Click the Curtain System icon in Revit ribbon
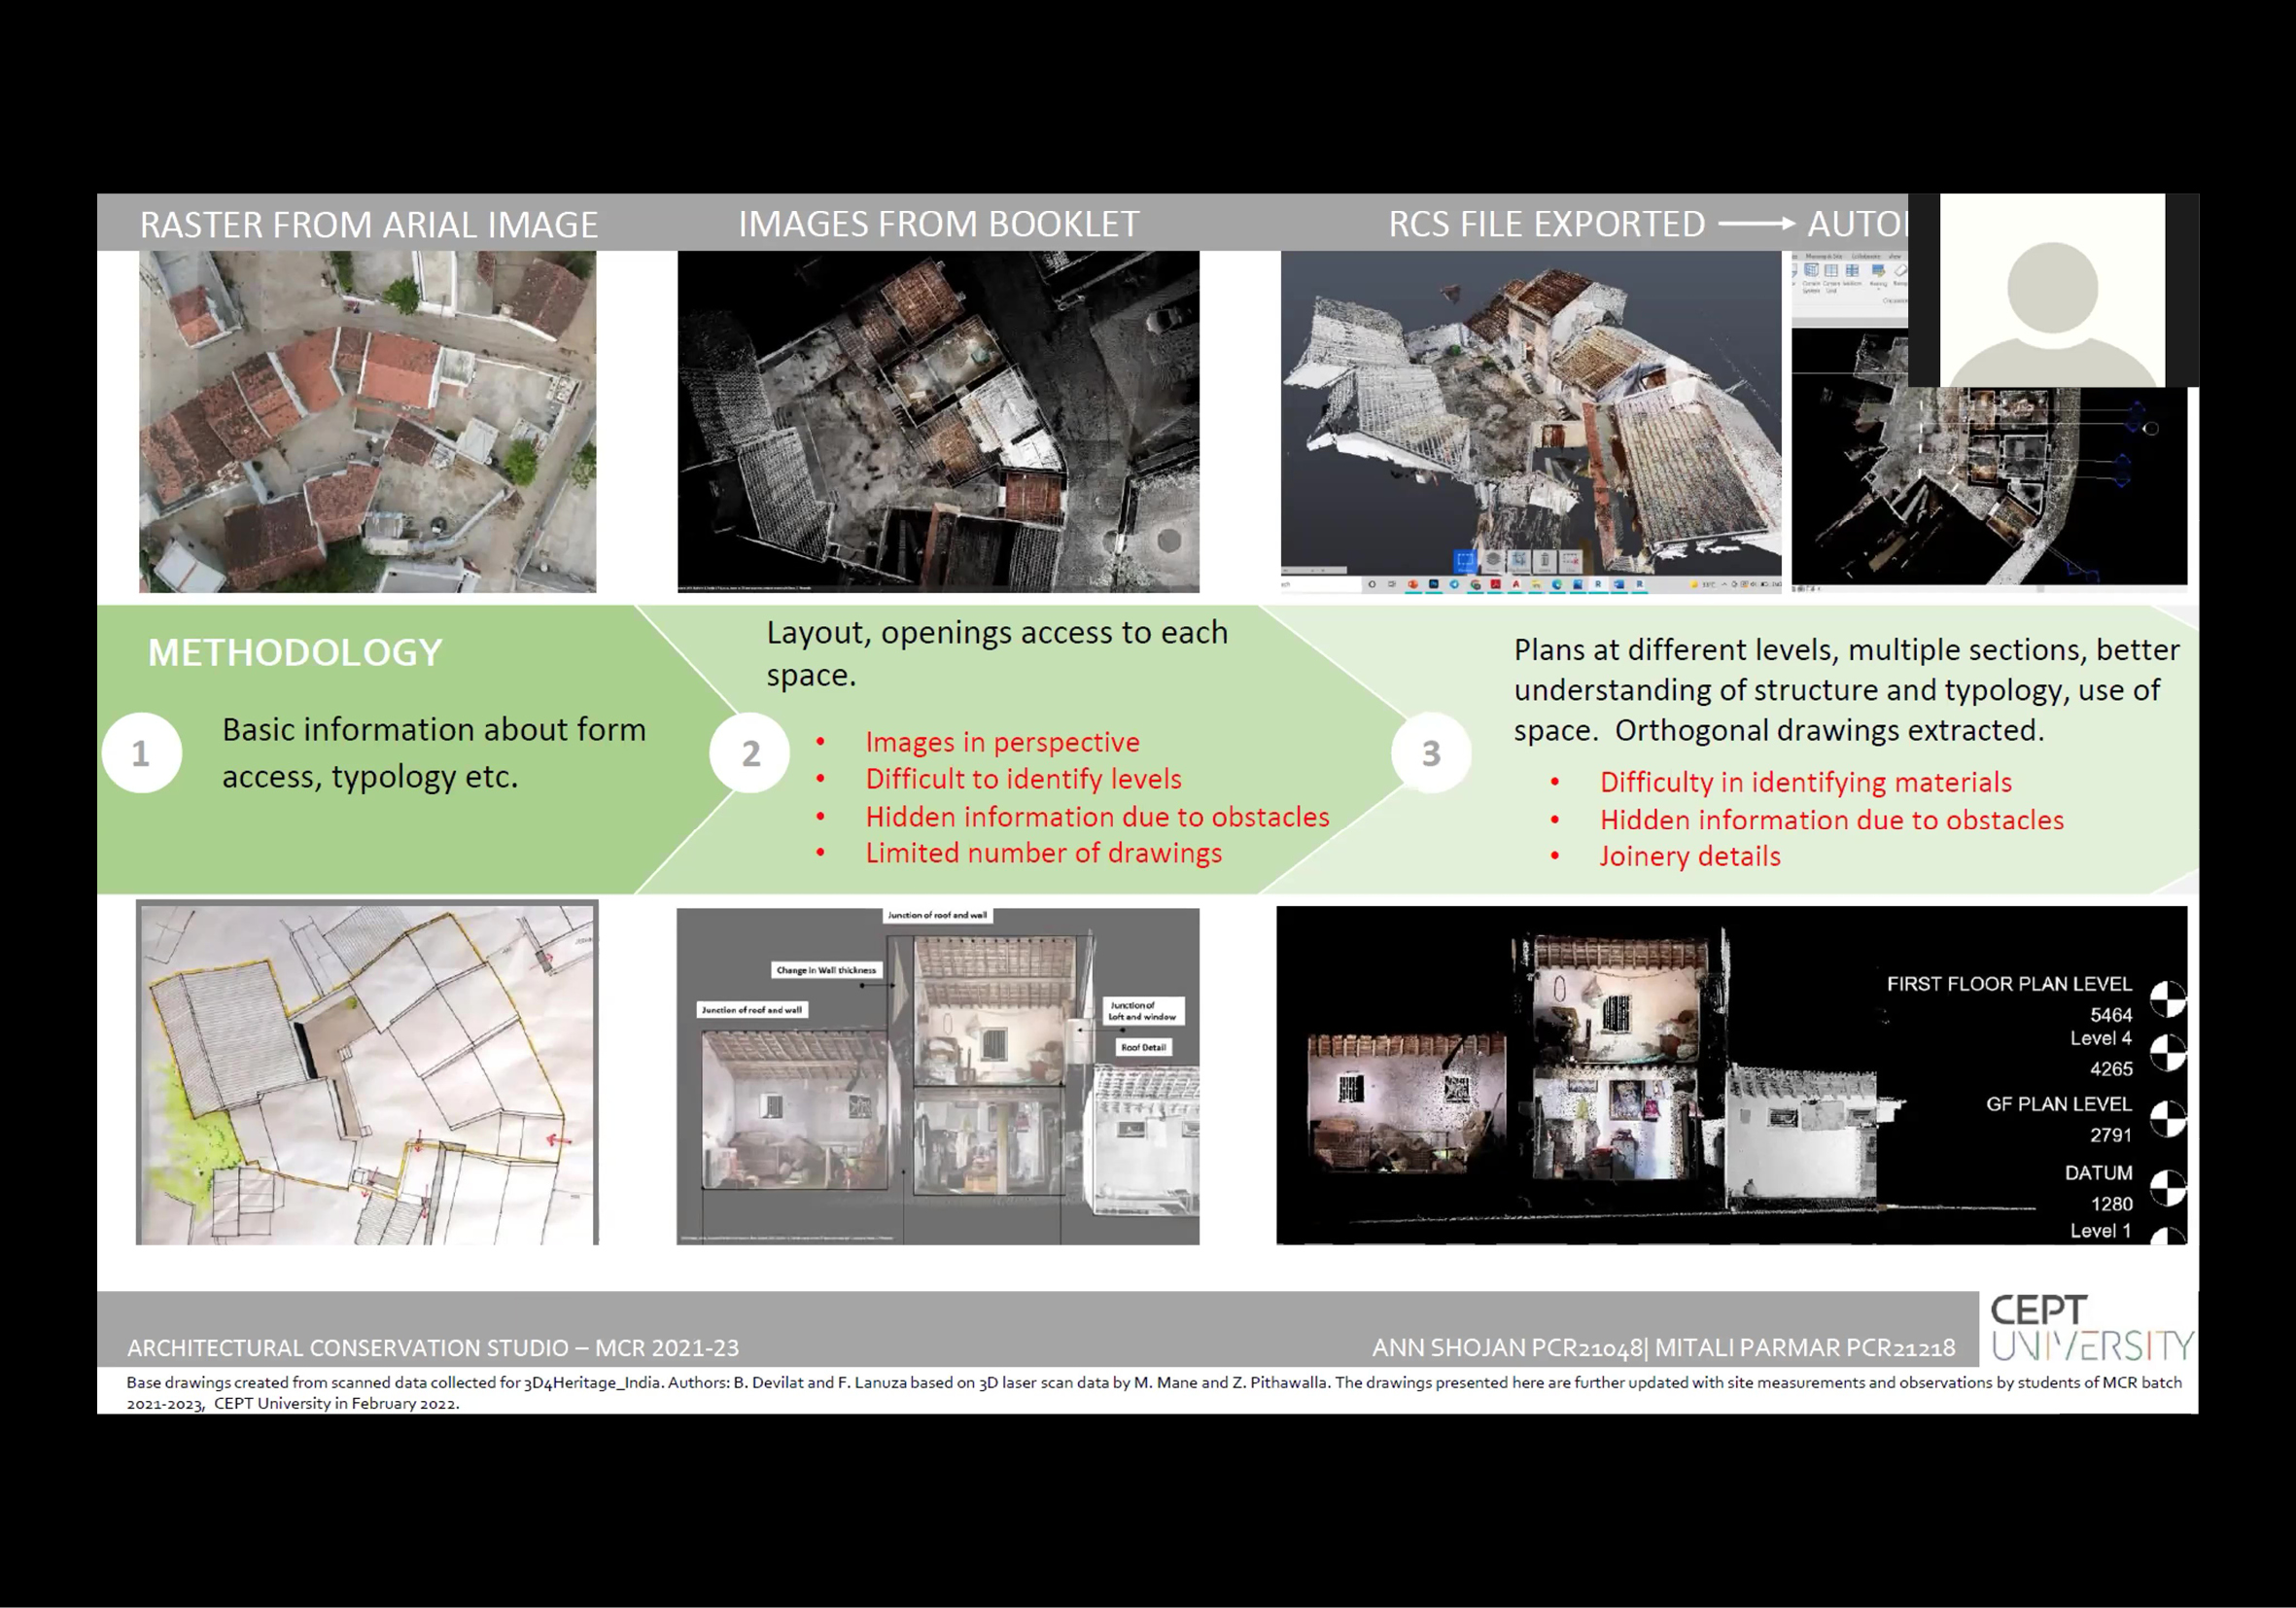 (1812, 271)
